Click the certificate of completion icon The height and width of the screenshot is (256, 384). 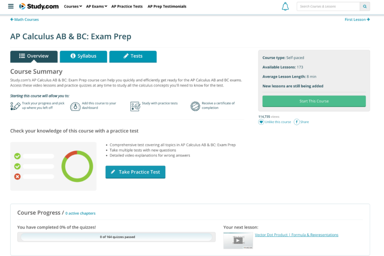coord(195,106)
